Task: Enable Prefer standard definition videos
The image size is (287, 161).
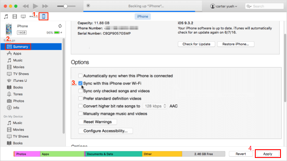Action: point(80,98)
